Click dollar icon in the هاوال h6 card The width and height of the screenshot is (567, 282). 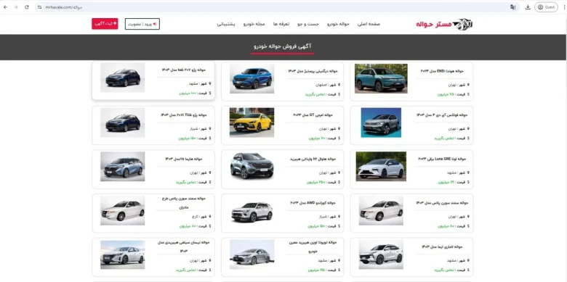339,182
